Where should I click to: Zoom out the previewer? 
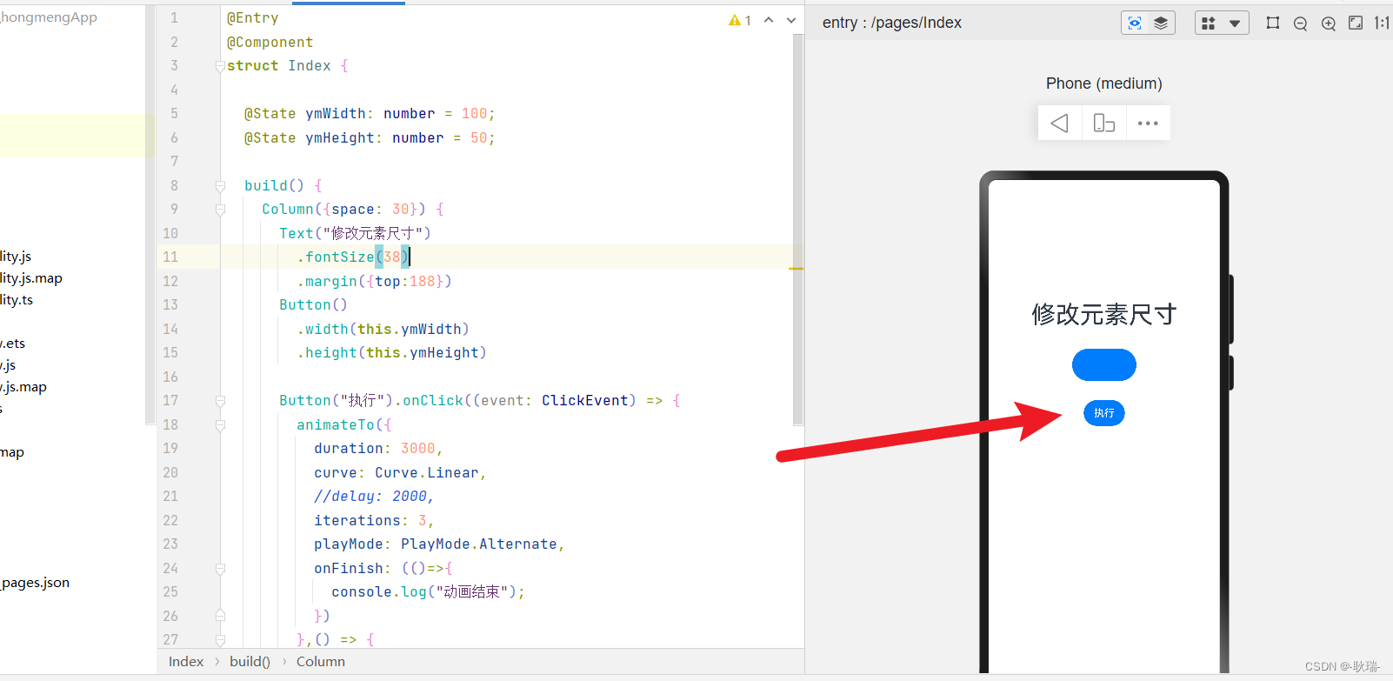(x=1301, y=23)
